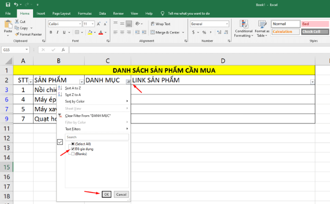Open Conditional Formatting menu
Viewport: 330px width, 204px height.
pos(244,29)
